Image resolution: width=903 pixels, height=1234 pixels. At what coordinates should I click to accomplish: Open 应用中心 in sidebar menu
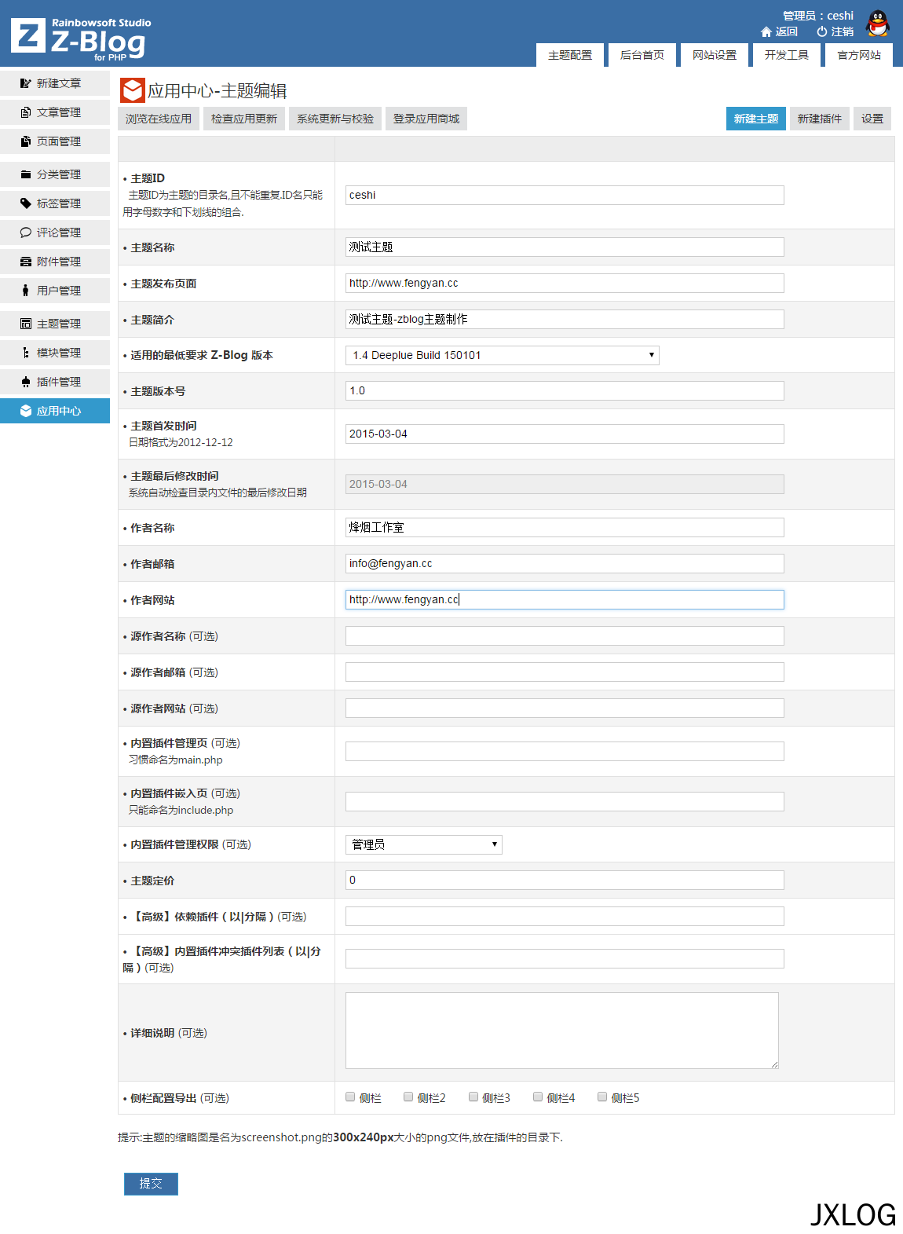tap(55, 411)
